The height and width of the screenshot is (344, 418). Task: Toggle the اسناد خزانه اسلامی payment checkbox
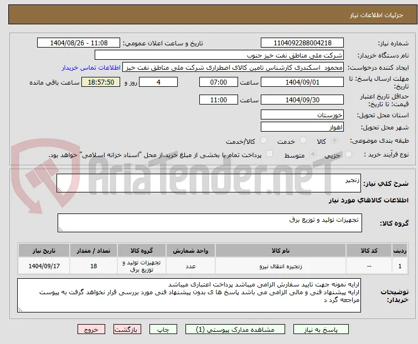(270, 154)
